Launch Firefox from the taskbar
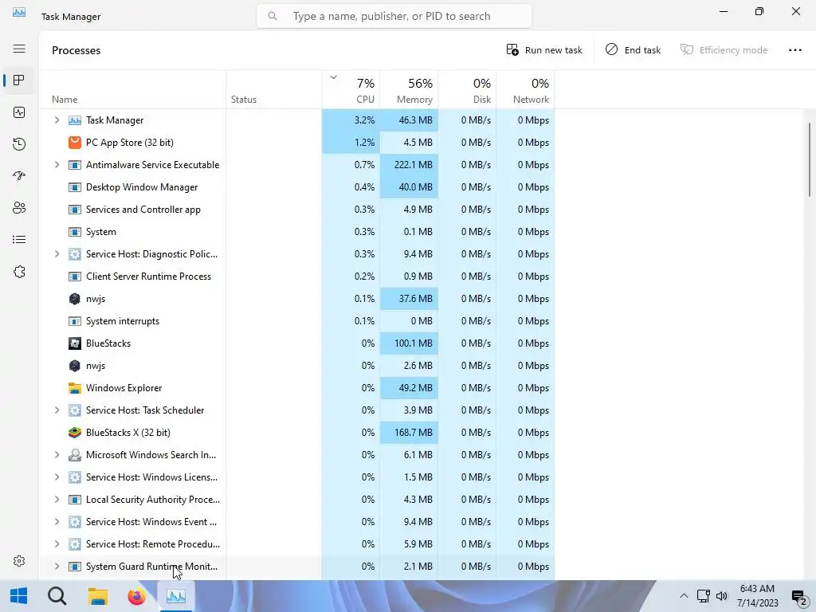 (x=136, y=596)
